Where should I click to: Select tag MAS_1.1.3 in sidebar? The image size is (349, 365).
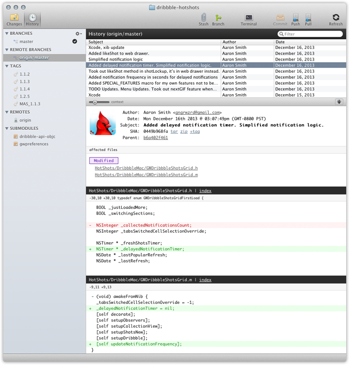[31, 103]
